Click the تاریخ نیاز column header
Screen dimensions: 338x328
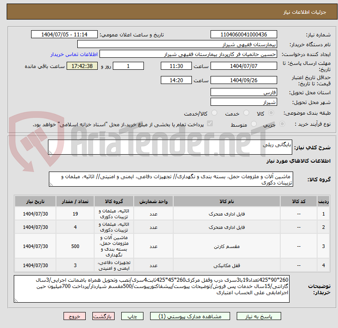pyautogui.click(x=36, y=201)
